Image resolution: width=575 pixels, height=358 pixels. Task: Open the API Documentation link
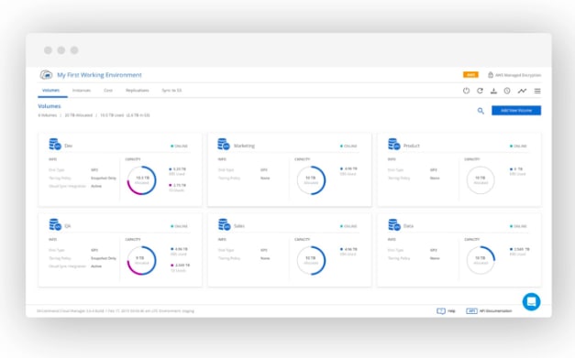pos(489,311)
